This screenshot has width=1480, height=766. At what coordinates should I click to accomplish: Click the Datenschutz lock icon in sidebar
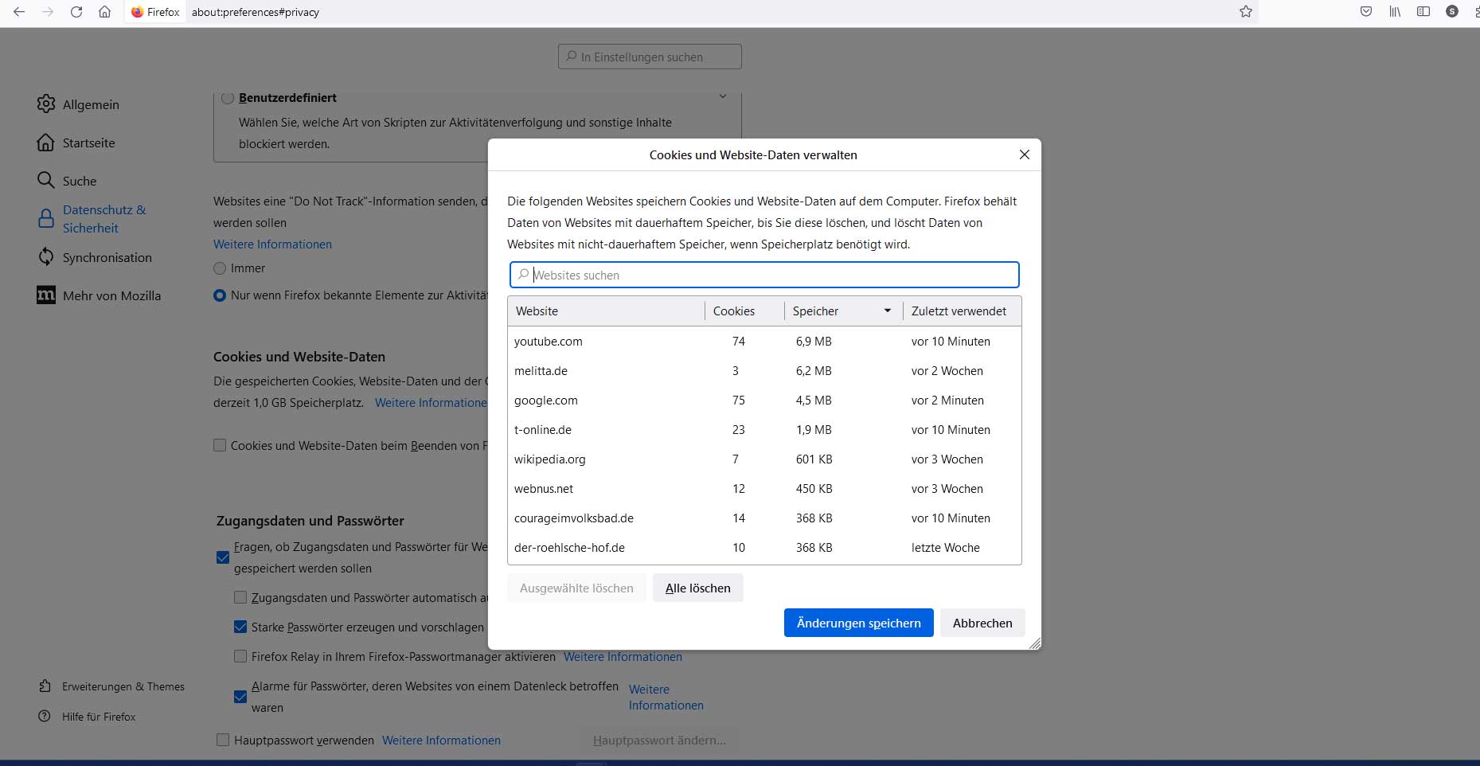point(46,219)
